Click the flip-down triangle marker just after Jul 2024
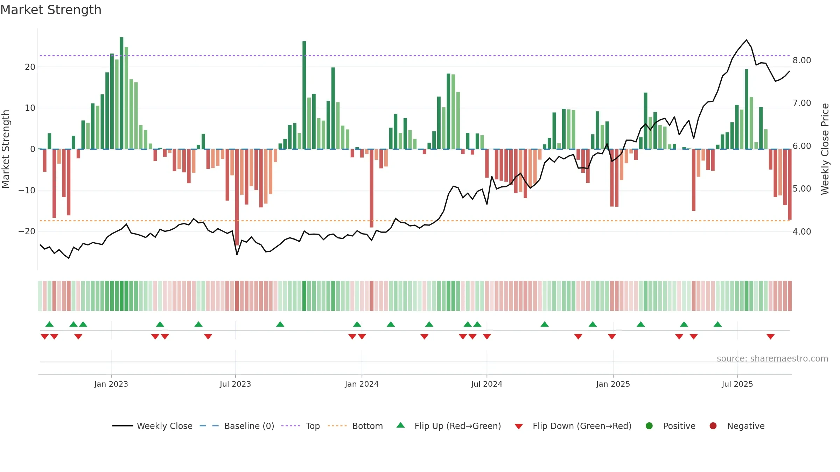This screenshot has height=472, width=840. click(x=487, y=337)
